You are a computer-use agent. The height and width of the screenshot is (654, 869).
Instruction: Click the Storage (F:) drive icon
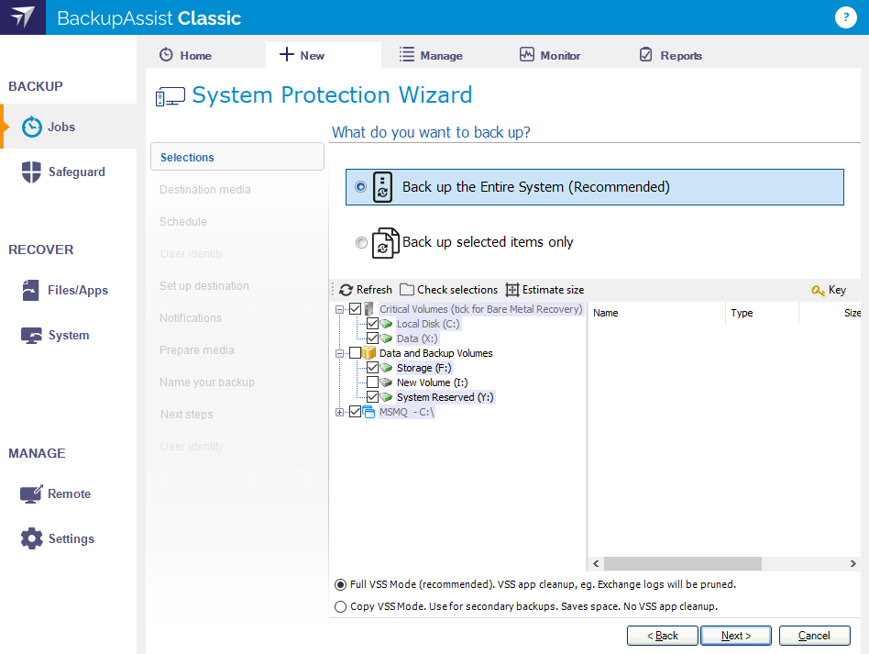(x=386, y=368)
